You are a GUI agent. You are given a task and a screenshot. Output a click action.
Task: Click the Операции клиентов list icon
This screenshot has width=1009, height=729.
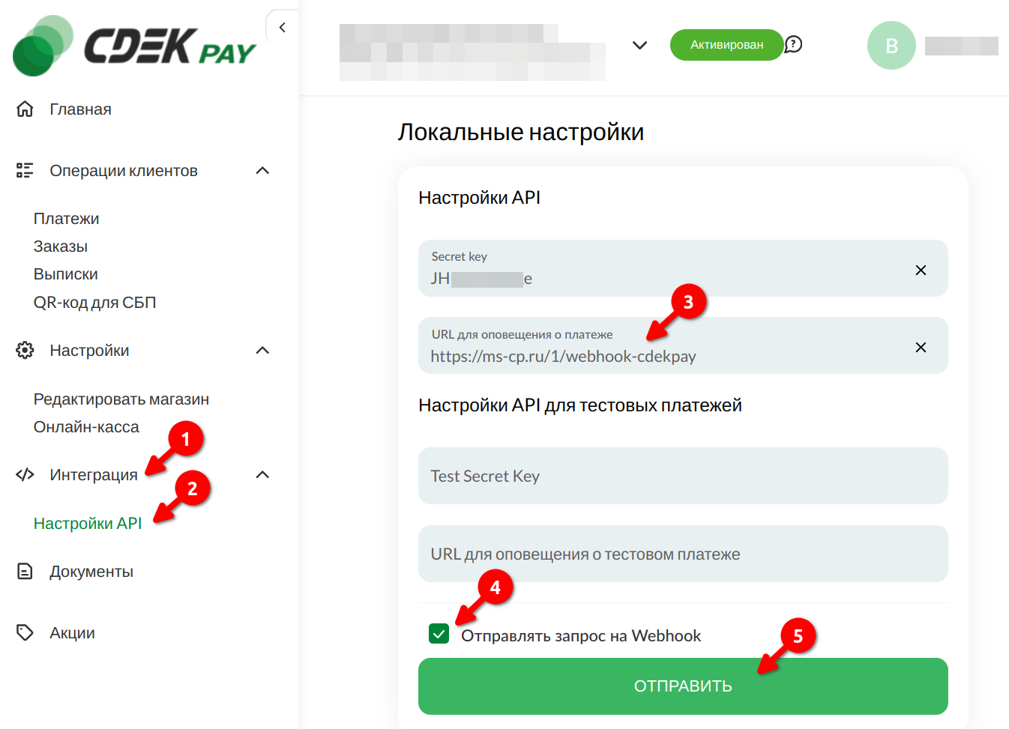point(25,171)
